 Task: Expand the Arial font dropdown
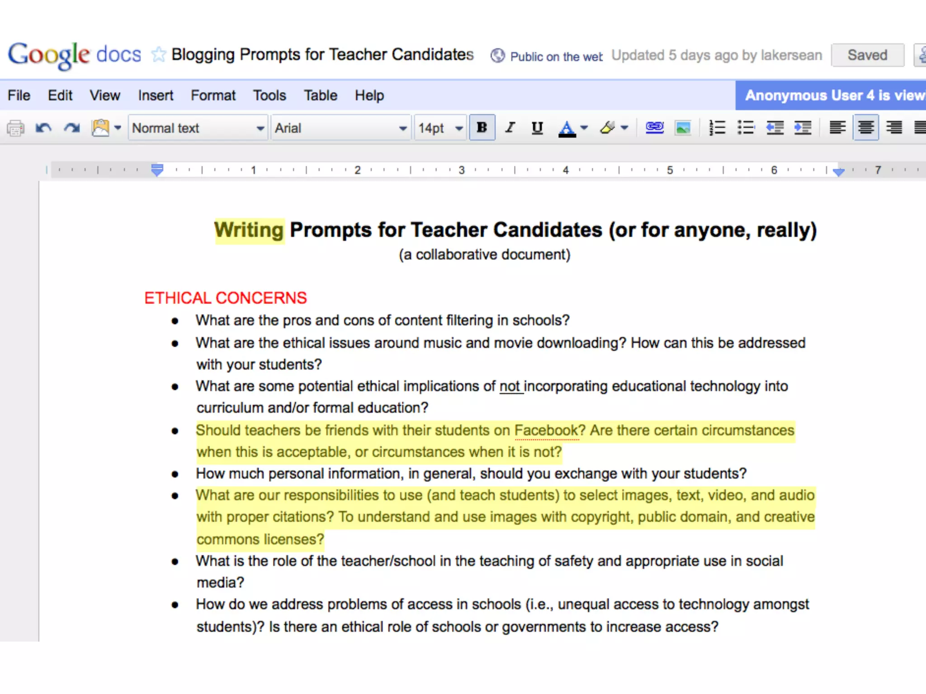point(341,128)
